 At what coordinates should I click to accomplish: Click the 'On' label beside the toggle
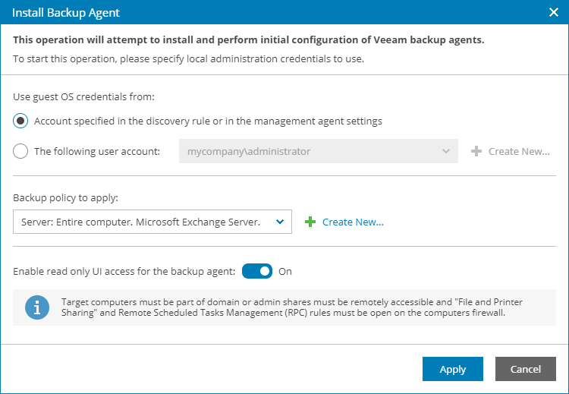[x=285, y=271]
